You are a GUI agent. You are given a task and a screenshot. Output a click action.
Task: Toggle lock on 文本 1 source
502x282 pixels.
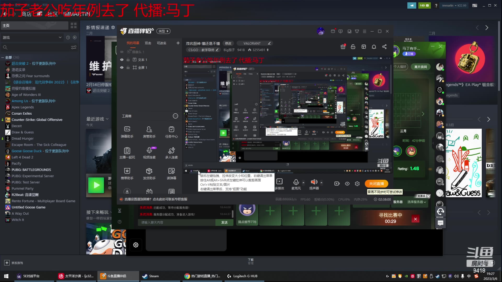128,60
